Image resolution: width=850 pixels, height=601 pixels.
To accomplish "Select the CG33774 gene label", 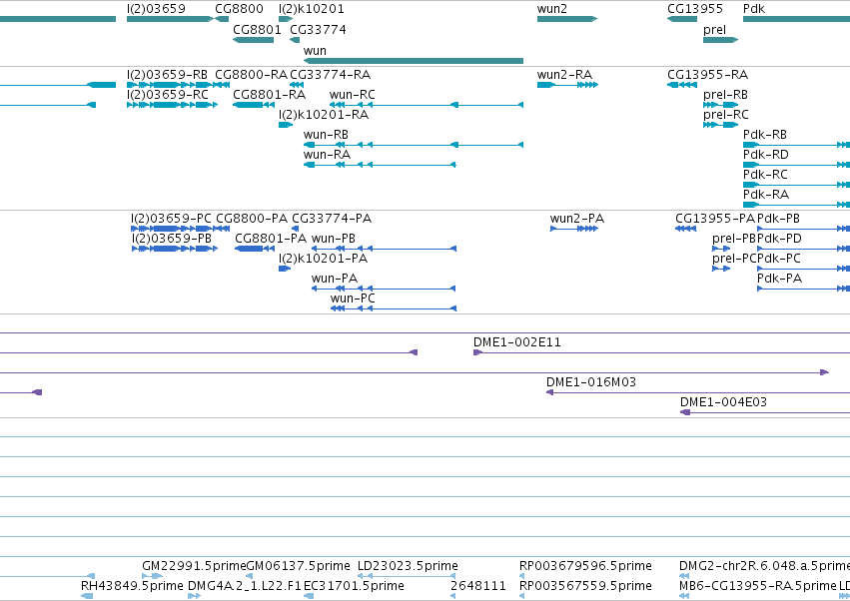I will click(318, 29).
